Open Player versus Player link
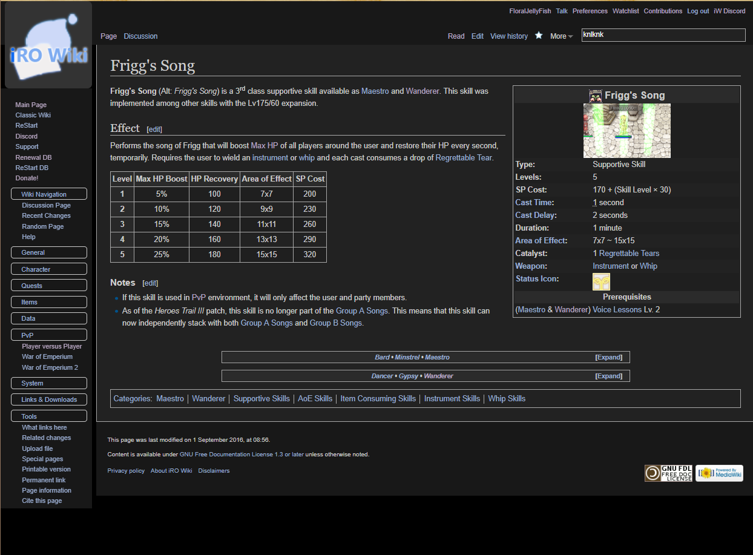 pos(52,346)
